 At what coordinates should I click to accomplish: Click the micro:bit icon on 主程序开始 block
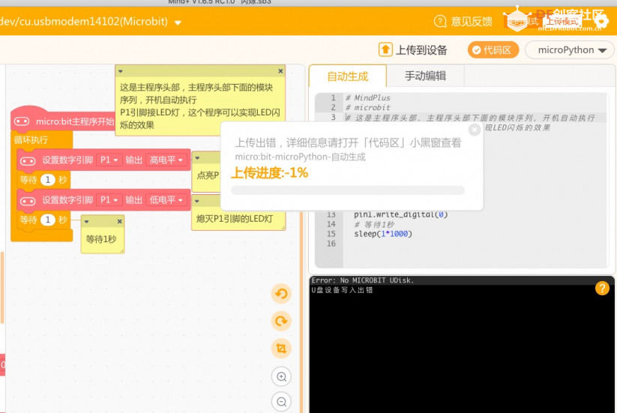(x=22, y=121)
